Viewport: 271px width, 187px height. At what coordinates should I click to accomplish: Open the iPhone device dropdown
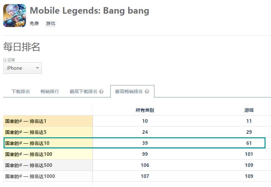click(x=23, y=68)
